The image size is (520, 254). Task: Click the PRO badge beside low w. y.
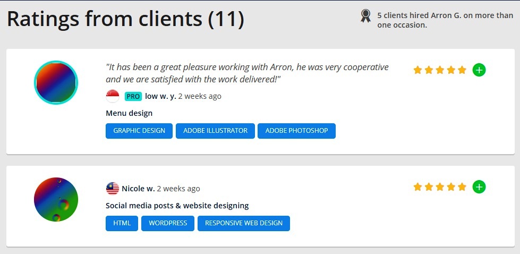[133, 96]
